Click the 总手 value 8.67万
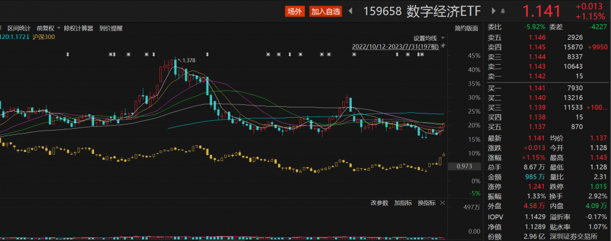 [x=534, y=167]
